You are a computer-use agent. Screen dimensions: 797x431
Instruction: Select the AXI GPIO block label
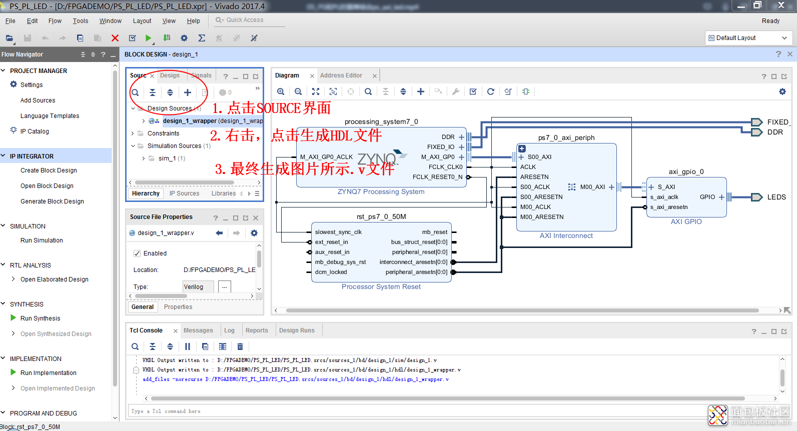point(686,221)
